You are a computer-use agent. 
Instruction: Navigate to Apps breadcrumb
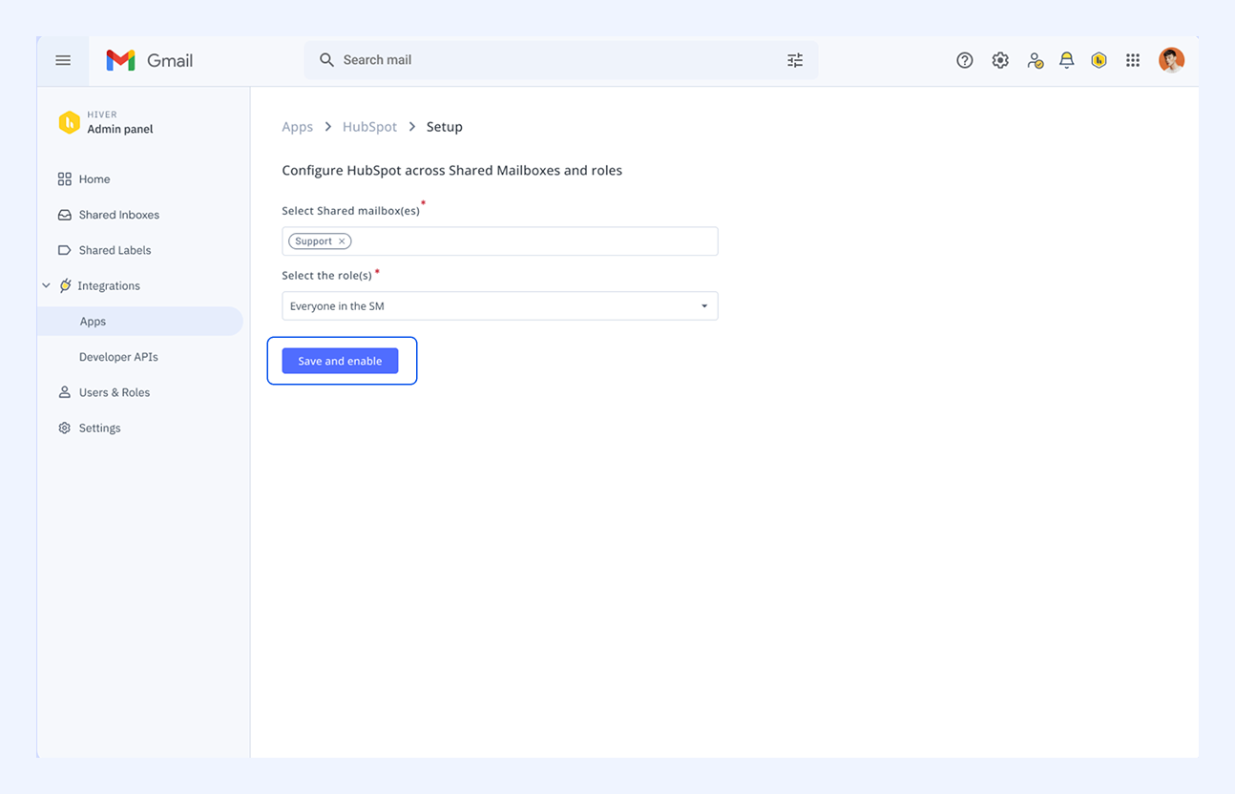pyautogui.click(x=298, y=127)
